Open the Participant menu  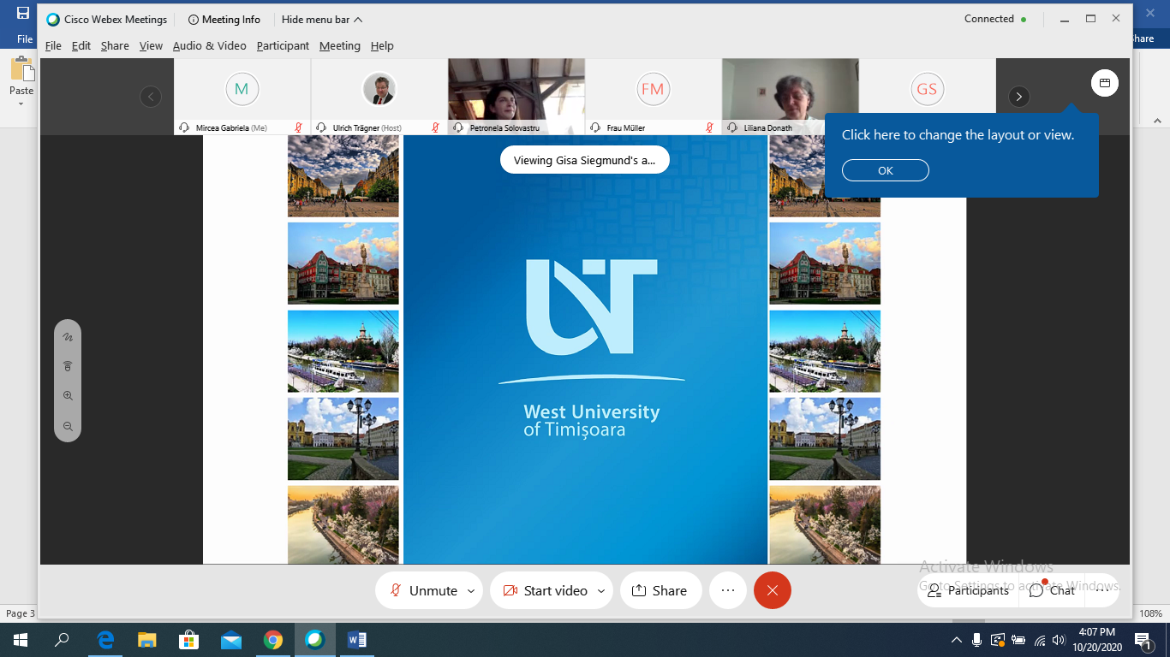coord(283,46)
